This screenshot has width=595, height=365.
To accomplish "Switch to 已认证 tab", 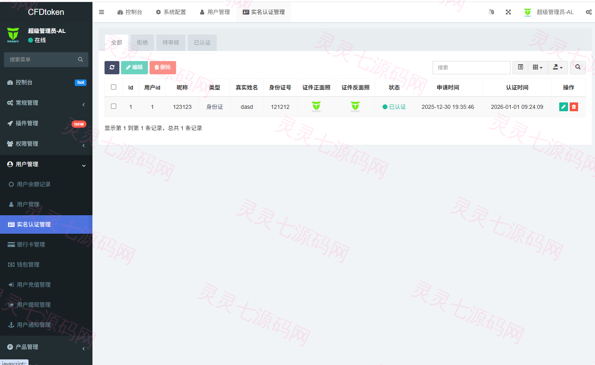I will click(x=202, y=43).
